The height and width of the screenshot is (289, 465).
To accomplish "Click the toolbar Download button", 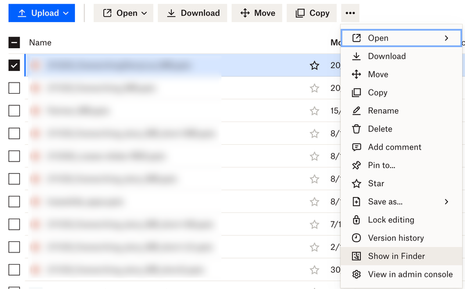I will (192, 13).
